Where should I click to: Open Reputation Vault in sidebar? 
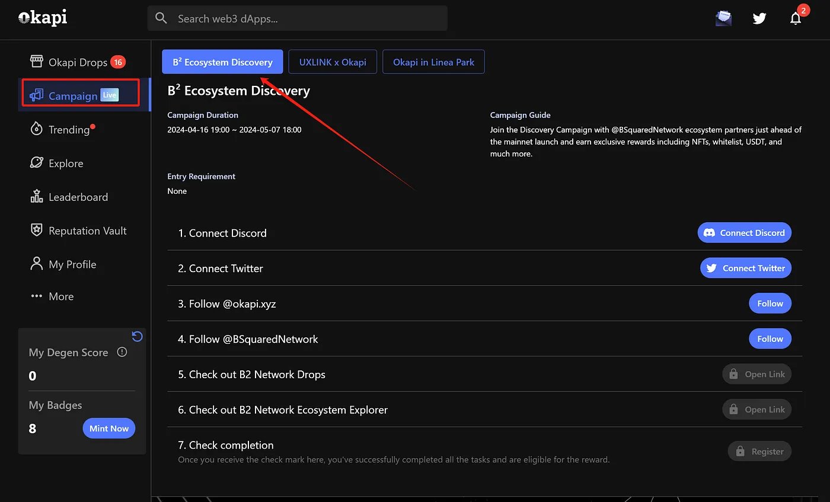point(87,231)
